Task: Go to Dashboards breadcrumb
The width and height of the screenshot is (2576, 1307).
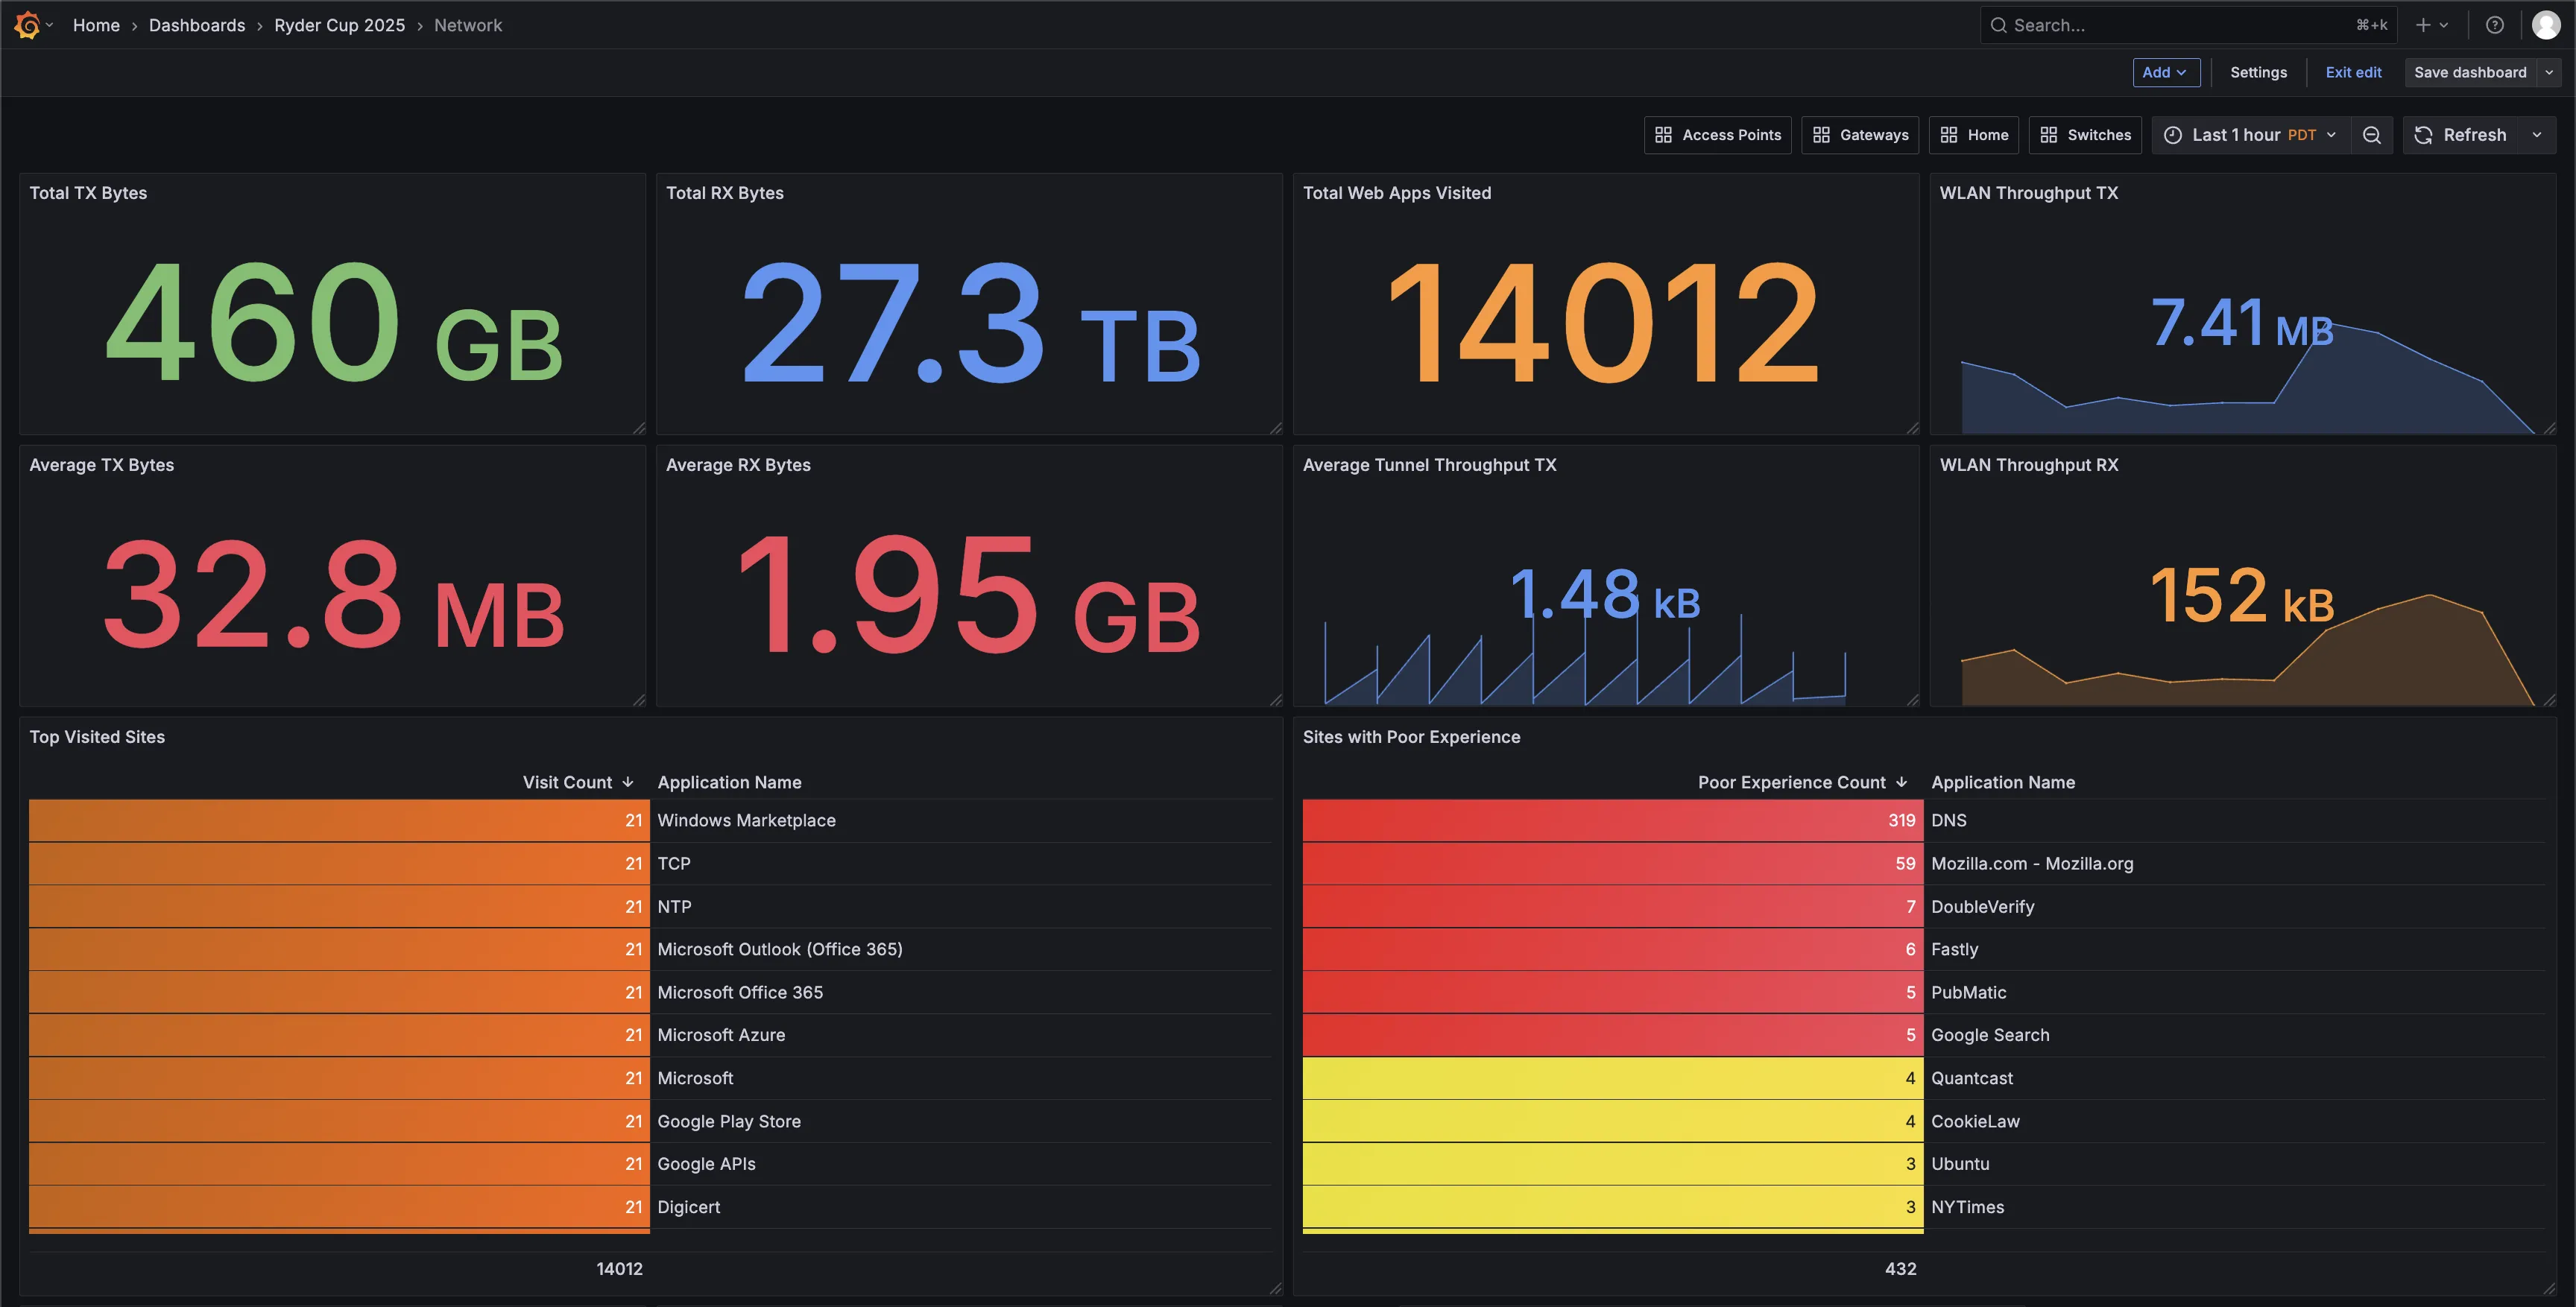Action: coord(197,25)
